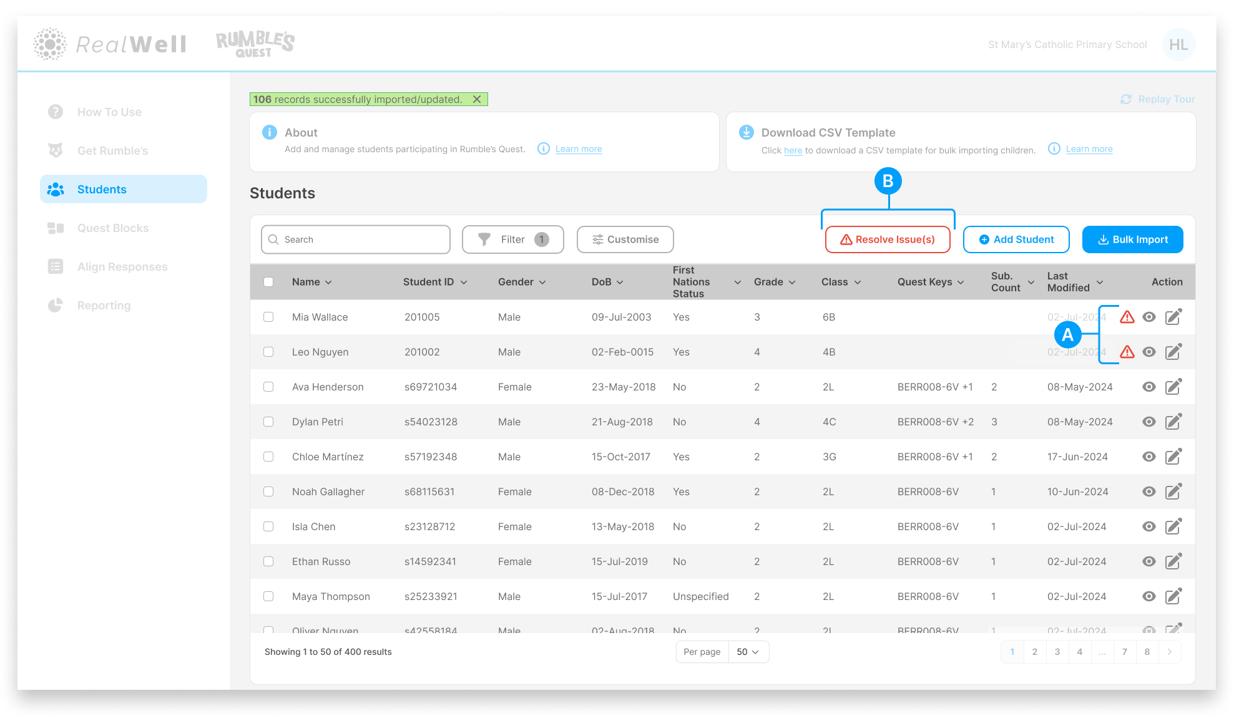Screen dimensions: 1239x716
Task: Tick the checkbox for Ava Henderson
Action: (268, 387)
